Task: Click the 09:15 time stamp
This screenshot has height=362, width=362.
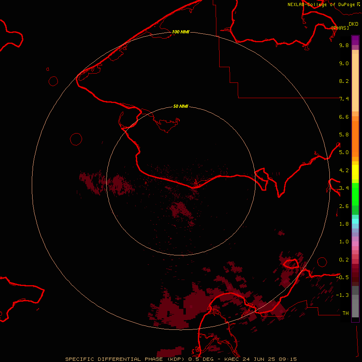Action: pyautogui.click(x=288, y=359)
